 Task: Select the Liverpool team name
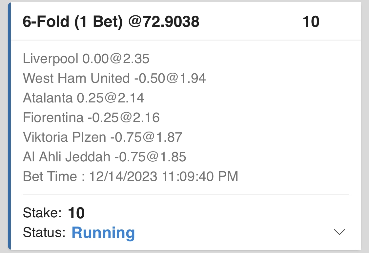[51, 59]
